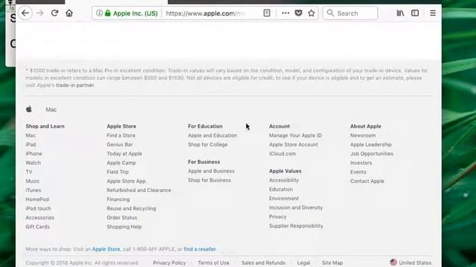The width and height of the screenshot is (476, 267).
Task: Open Refurbished and Clearance
Action: pyautogui.click(x=139, y=190)
